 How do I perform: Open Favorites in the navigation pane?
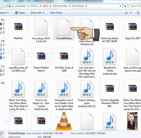tap(3, 20)
